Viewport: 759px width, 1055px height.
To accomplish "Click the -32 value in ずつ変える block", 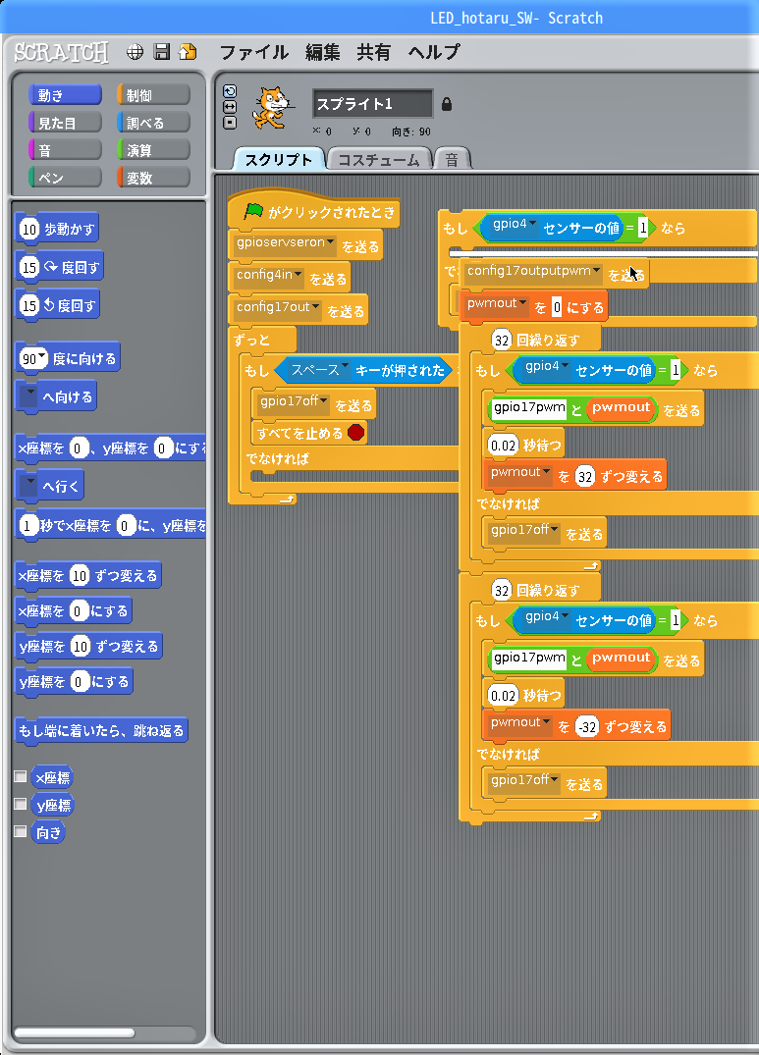I will pyautogui.click(x=587, y=726).
